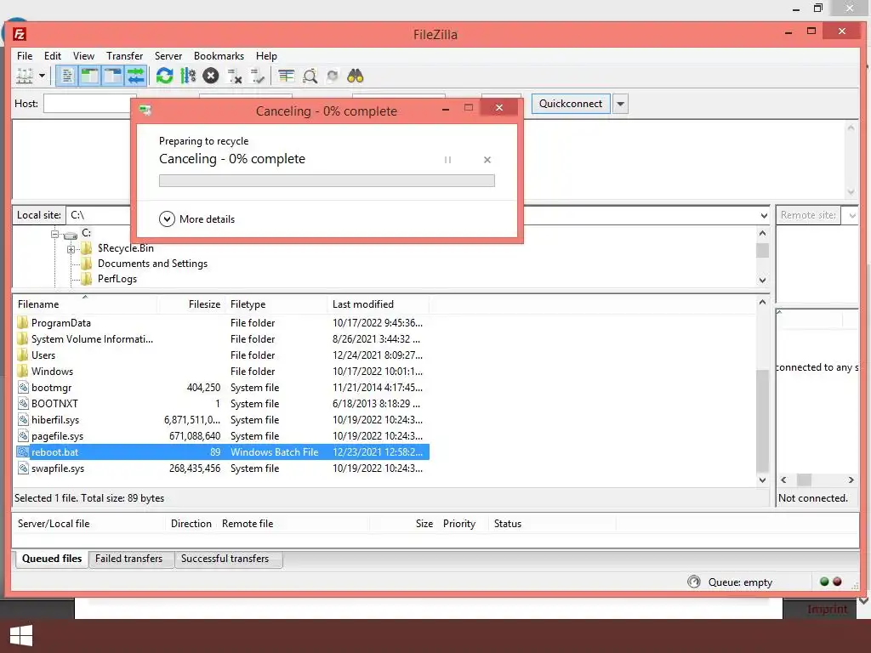Toggle transfer queue display

coord(135,76)
